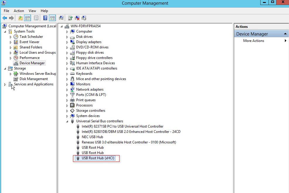This screenshot has width=289, height=193.
Task: Select Windows Server Backup tree item
Action: (38, 74)
